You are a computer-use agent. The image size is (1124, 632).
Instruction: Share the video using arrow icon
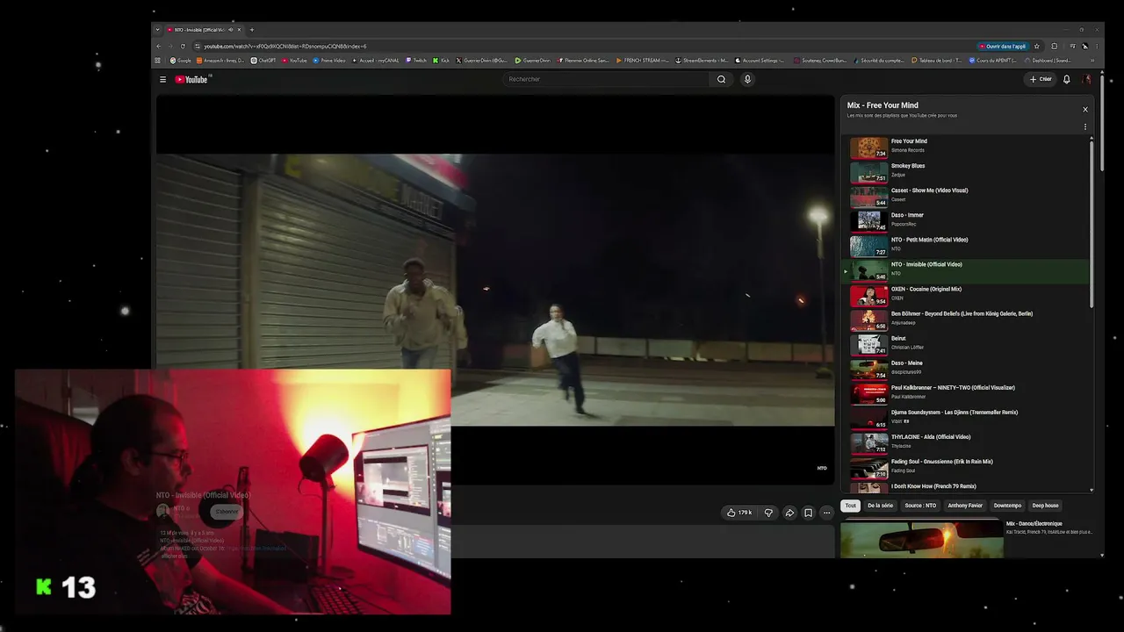tap(789, 513)
